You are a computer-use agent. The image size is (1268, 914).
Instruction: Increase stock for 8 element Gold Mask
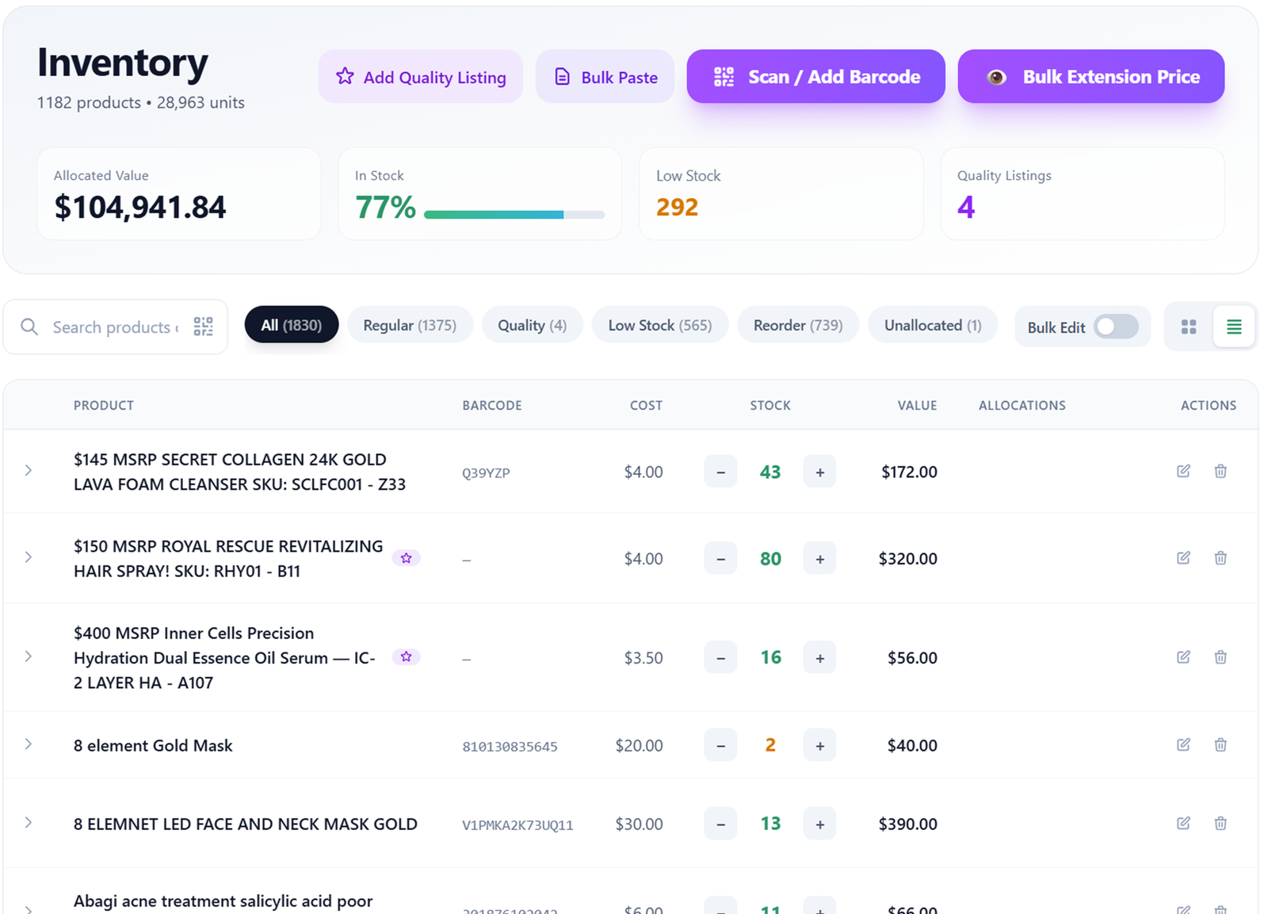click(819, 745)
